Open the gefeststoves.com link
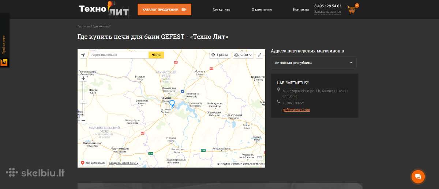Image resolution: width=439 pixels, height=189 pixels. coord(296,110)
